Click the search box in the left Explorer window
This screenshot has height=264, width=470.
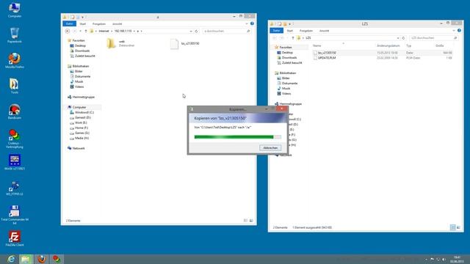click(227, 31)
